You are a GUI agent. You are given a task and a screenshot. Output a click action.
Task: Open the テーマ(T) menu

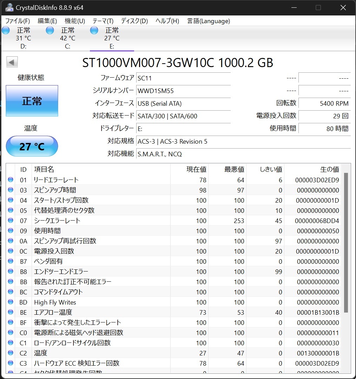(102, 21)
